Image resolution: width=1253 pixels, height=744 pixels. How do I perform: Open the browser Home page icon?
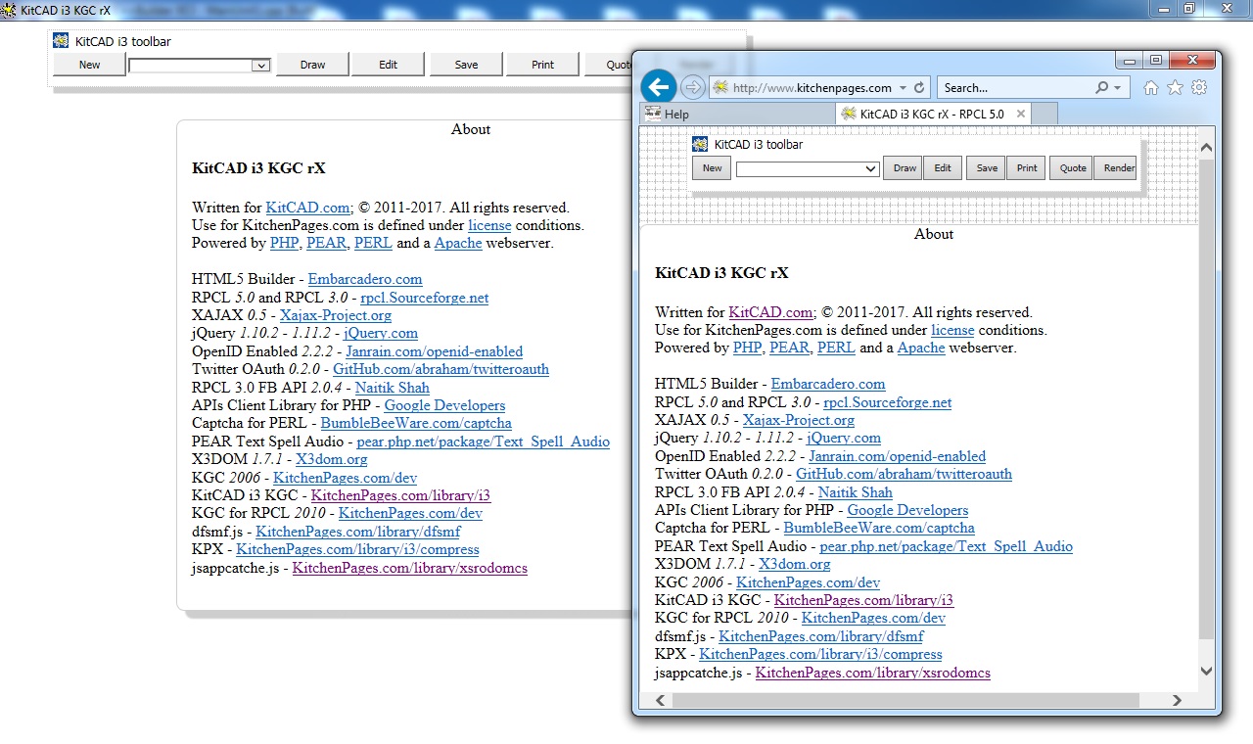[x=1151, y=88]
